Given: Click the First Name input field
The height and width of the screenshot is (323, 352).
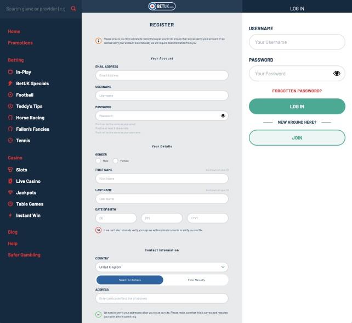Looking at the screenshot, I should pyautogui.click(x=162, y=179).
